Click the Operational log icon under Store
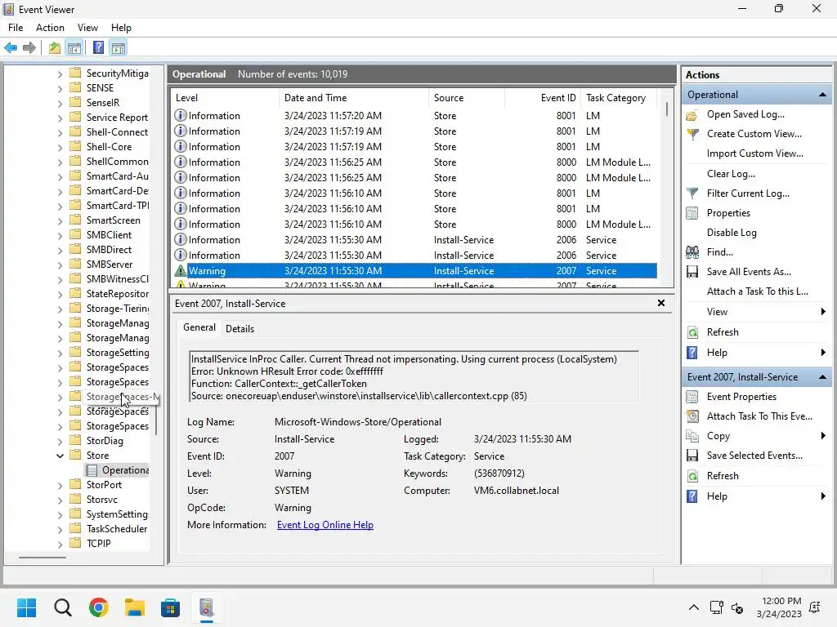The height and width of the screenshot is (627, 837). (92, 470)
